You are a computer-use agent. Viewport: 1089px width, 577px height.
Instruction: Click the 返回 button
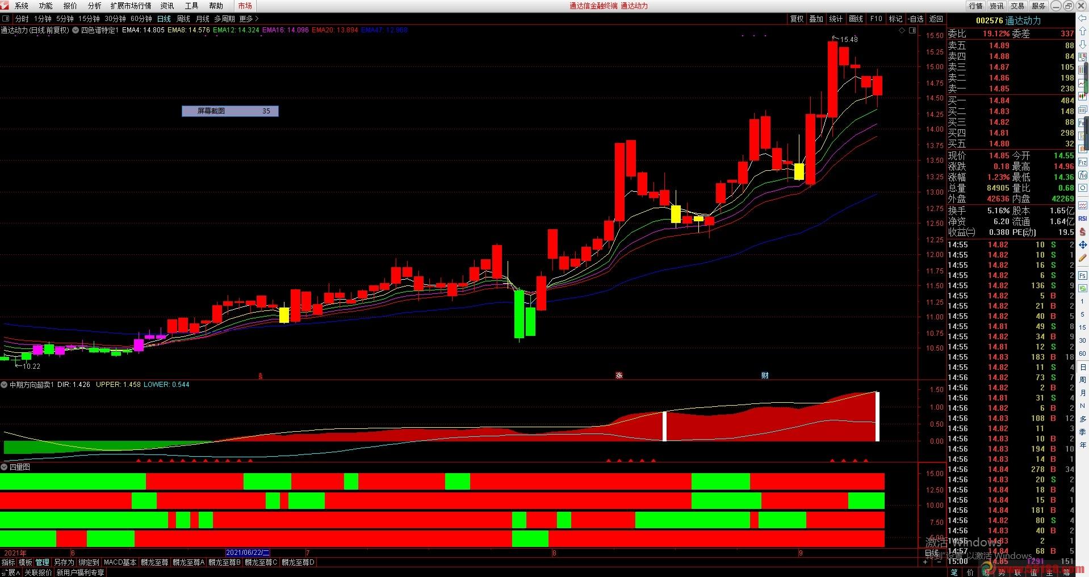936,19
